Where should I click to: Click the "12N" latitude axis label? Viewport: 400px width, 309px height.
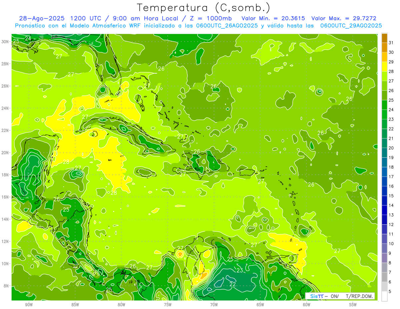pos(5,241)
